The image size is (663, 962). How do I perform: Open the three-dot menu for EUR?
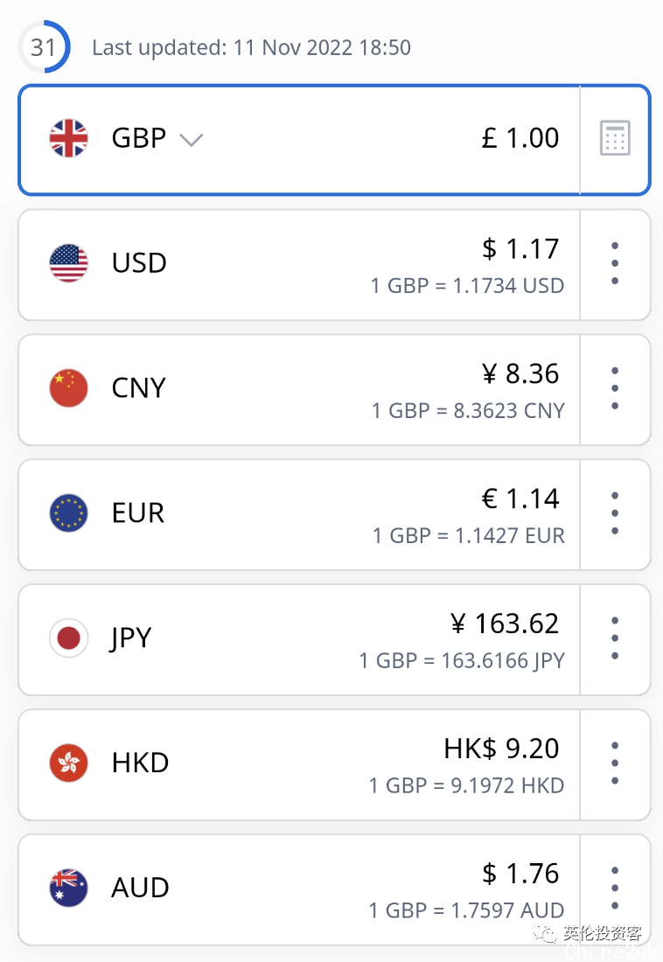(615, 512)
